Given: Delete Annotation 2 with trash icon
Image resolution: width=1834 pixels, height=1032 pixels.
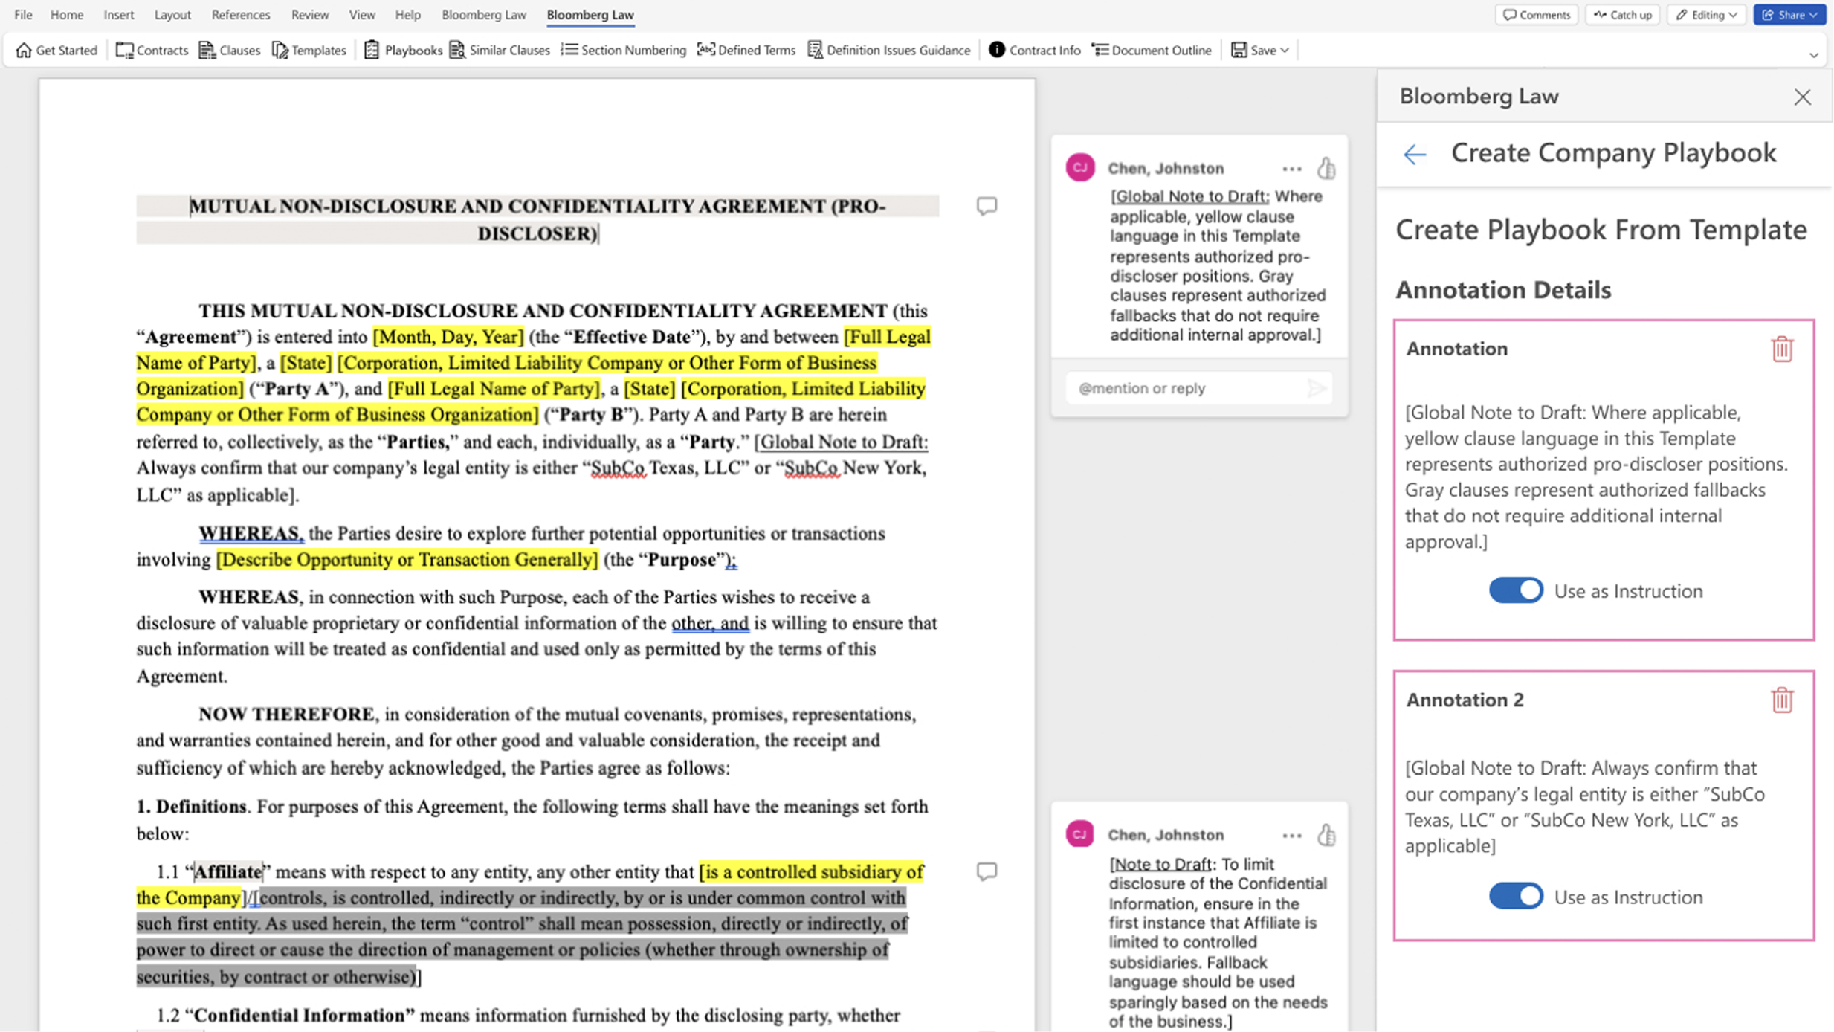Looking at the screenshot, I should 1782,700.
